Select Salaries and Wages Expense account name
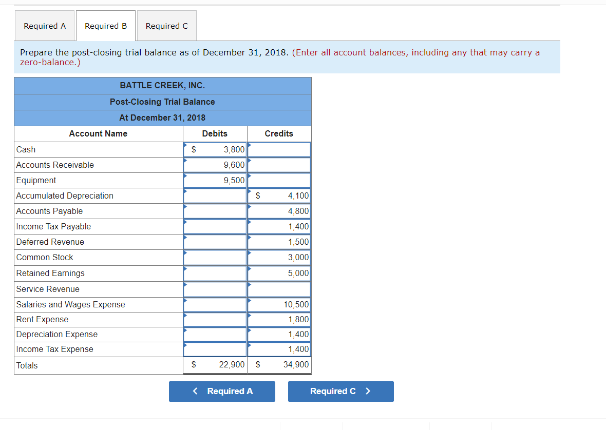The image size is (606, 430). click(x=99, y=305)
